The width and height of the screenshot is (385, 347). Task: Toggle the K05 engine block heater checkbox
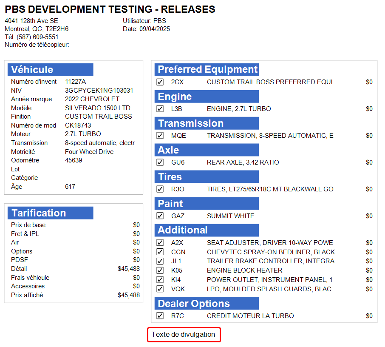coord(160,270)
